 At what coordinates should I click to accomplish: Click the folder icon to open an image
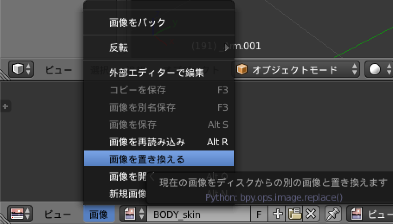point(294,214)
